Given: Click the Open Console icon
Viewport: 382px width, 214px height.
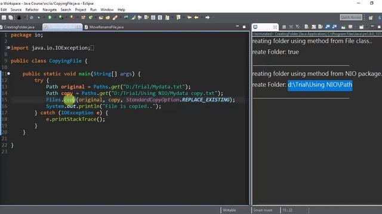Looking at the screenshot, I should point(361,27).
